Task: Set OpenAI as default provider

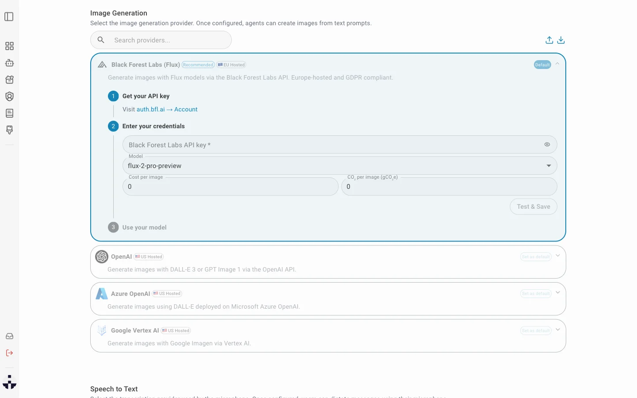Action: coord(536,256)
